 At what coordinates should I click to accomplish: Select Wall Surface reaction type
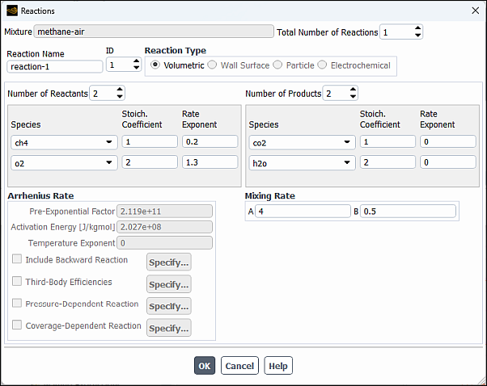[x=214, y=65]
